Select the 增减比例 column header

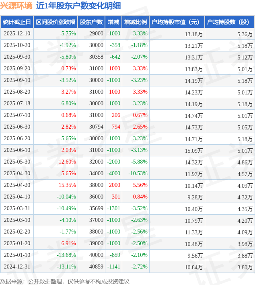click(136, 22)
